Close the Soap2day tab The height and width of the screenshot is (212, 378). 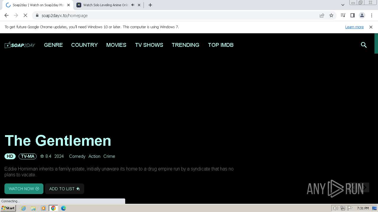[69, 5]
